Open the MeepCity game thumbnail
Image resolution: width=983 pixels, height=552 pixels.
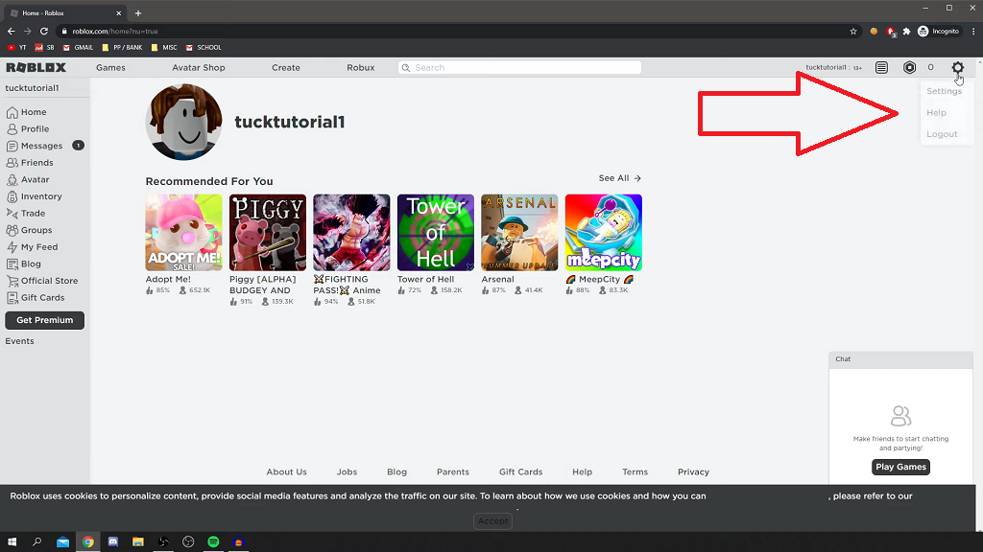(x=604, y=232)
